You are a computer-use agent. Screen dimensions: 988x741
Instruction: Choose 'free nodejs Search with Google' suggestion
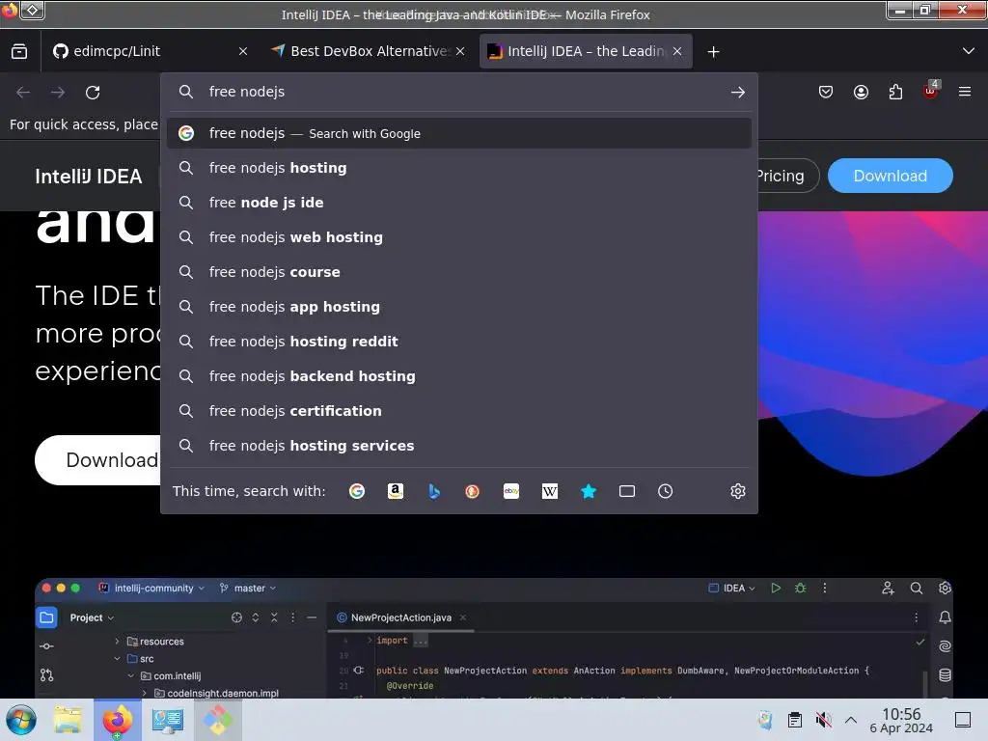pos(458,133)
